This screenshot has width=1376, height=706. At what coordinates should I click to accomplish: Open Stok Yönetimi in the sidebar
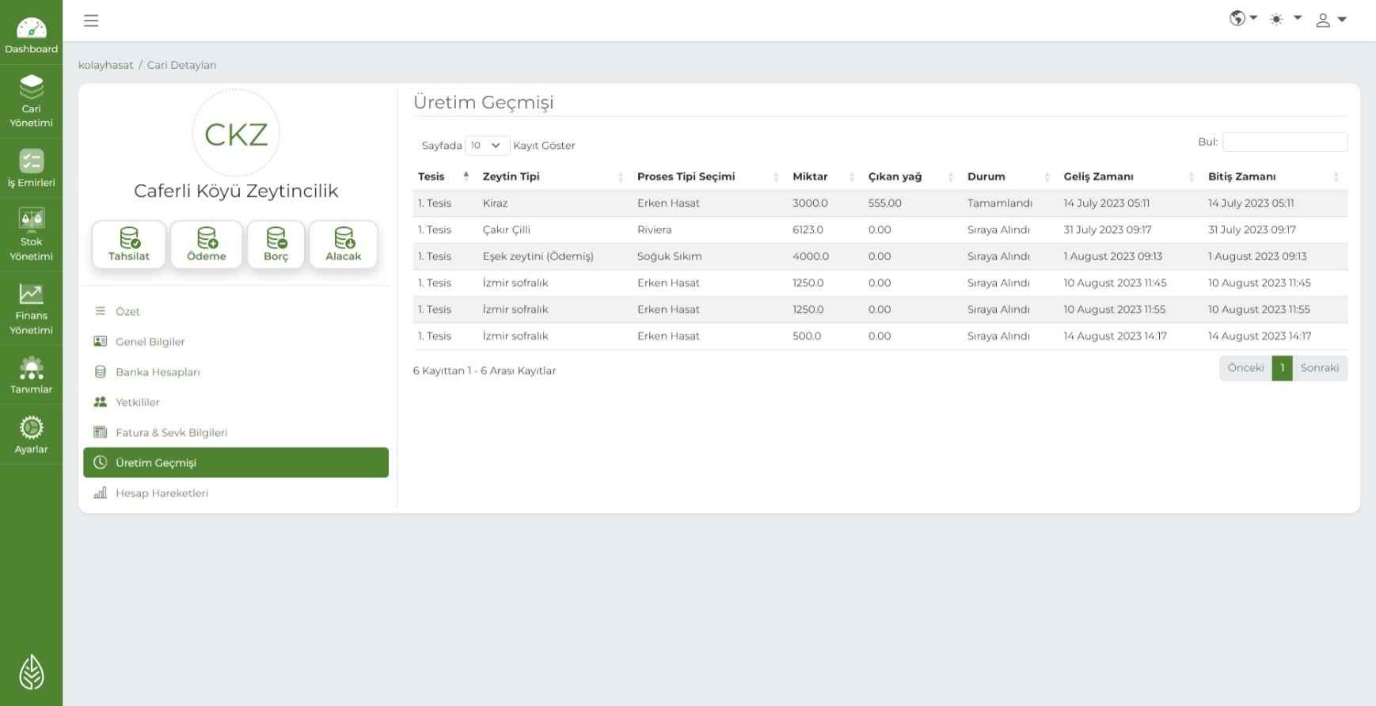31,233
